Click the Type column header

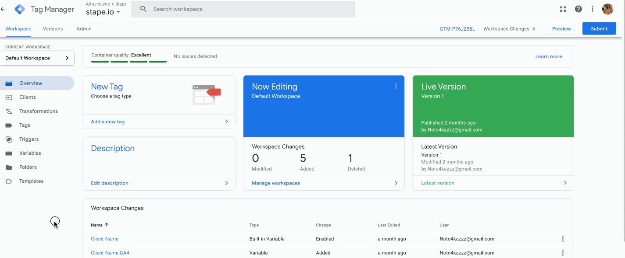tap(254, 225)
